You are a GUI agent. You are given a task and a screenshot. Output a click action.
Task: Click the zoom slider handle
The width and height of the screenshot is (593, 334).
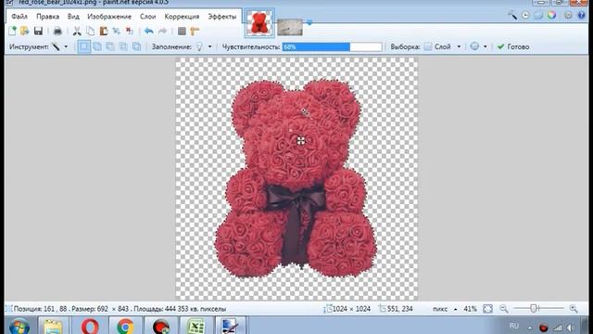pos(534,309)
